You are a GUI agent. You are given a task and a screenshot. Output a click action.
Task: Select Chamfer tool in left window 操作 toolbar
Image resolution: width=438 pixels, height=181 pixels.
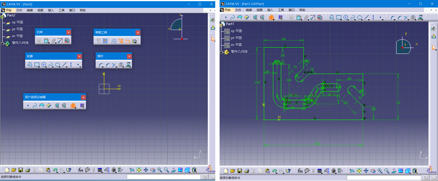coord(107,65)
